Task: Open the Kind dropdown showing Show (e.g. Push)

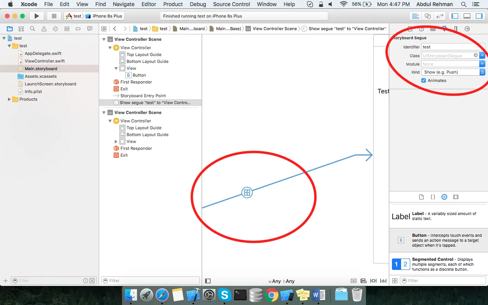Action: 453,72
